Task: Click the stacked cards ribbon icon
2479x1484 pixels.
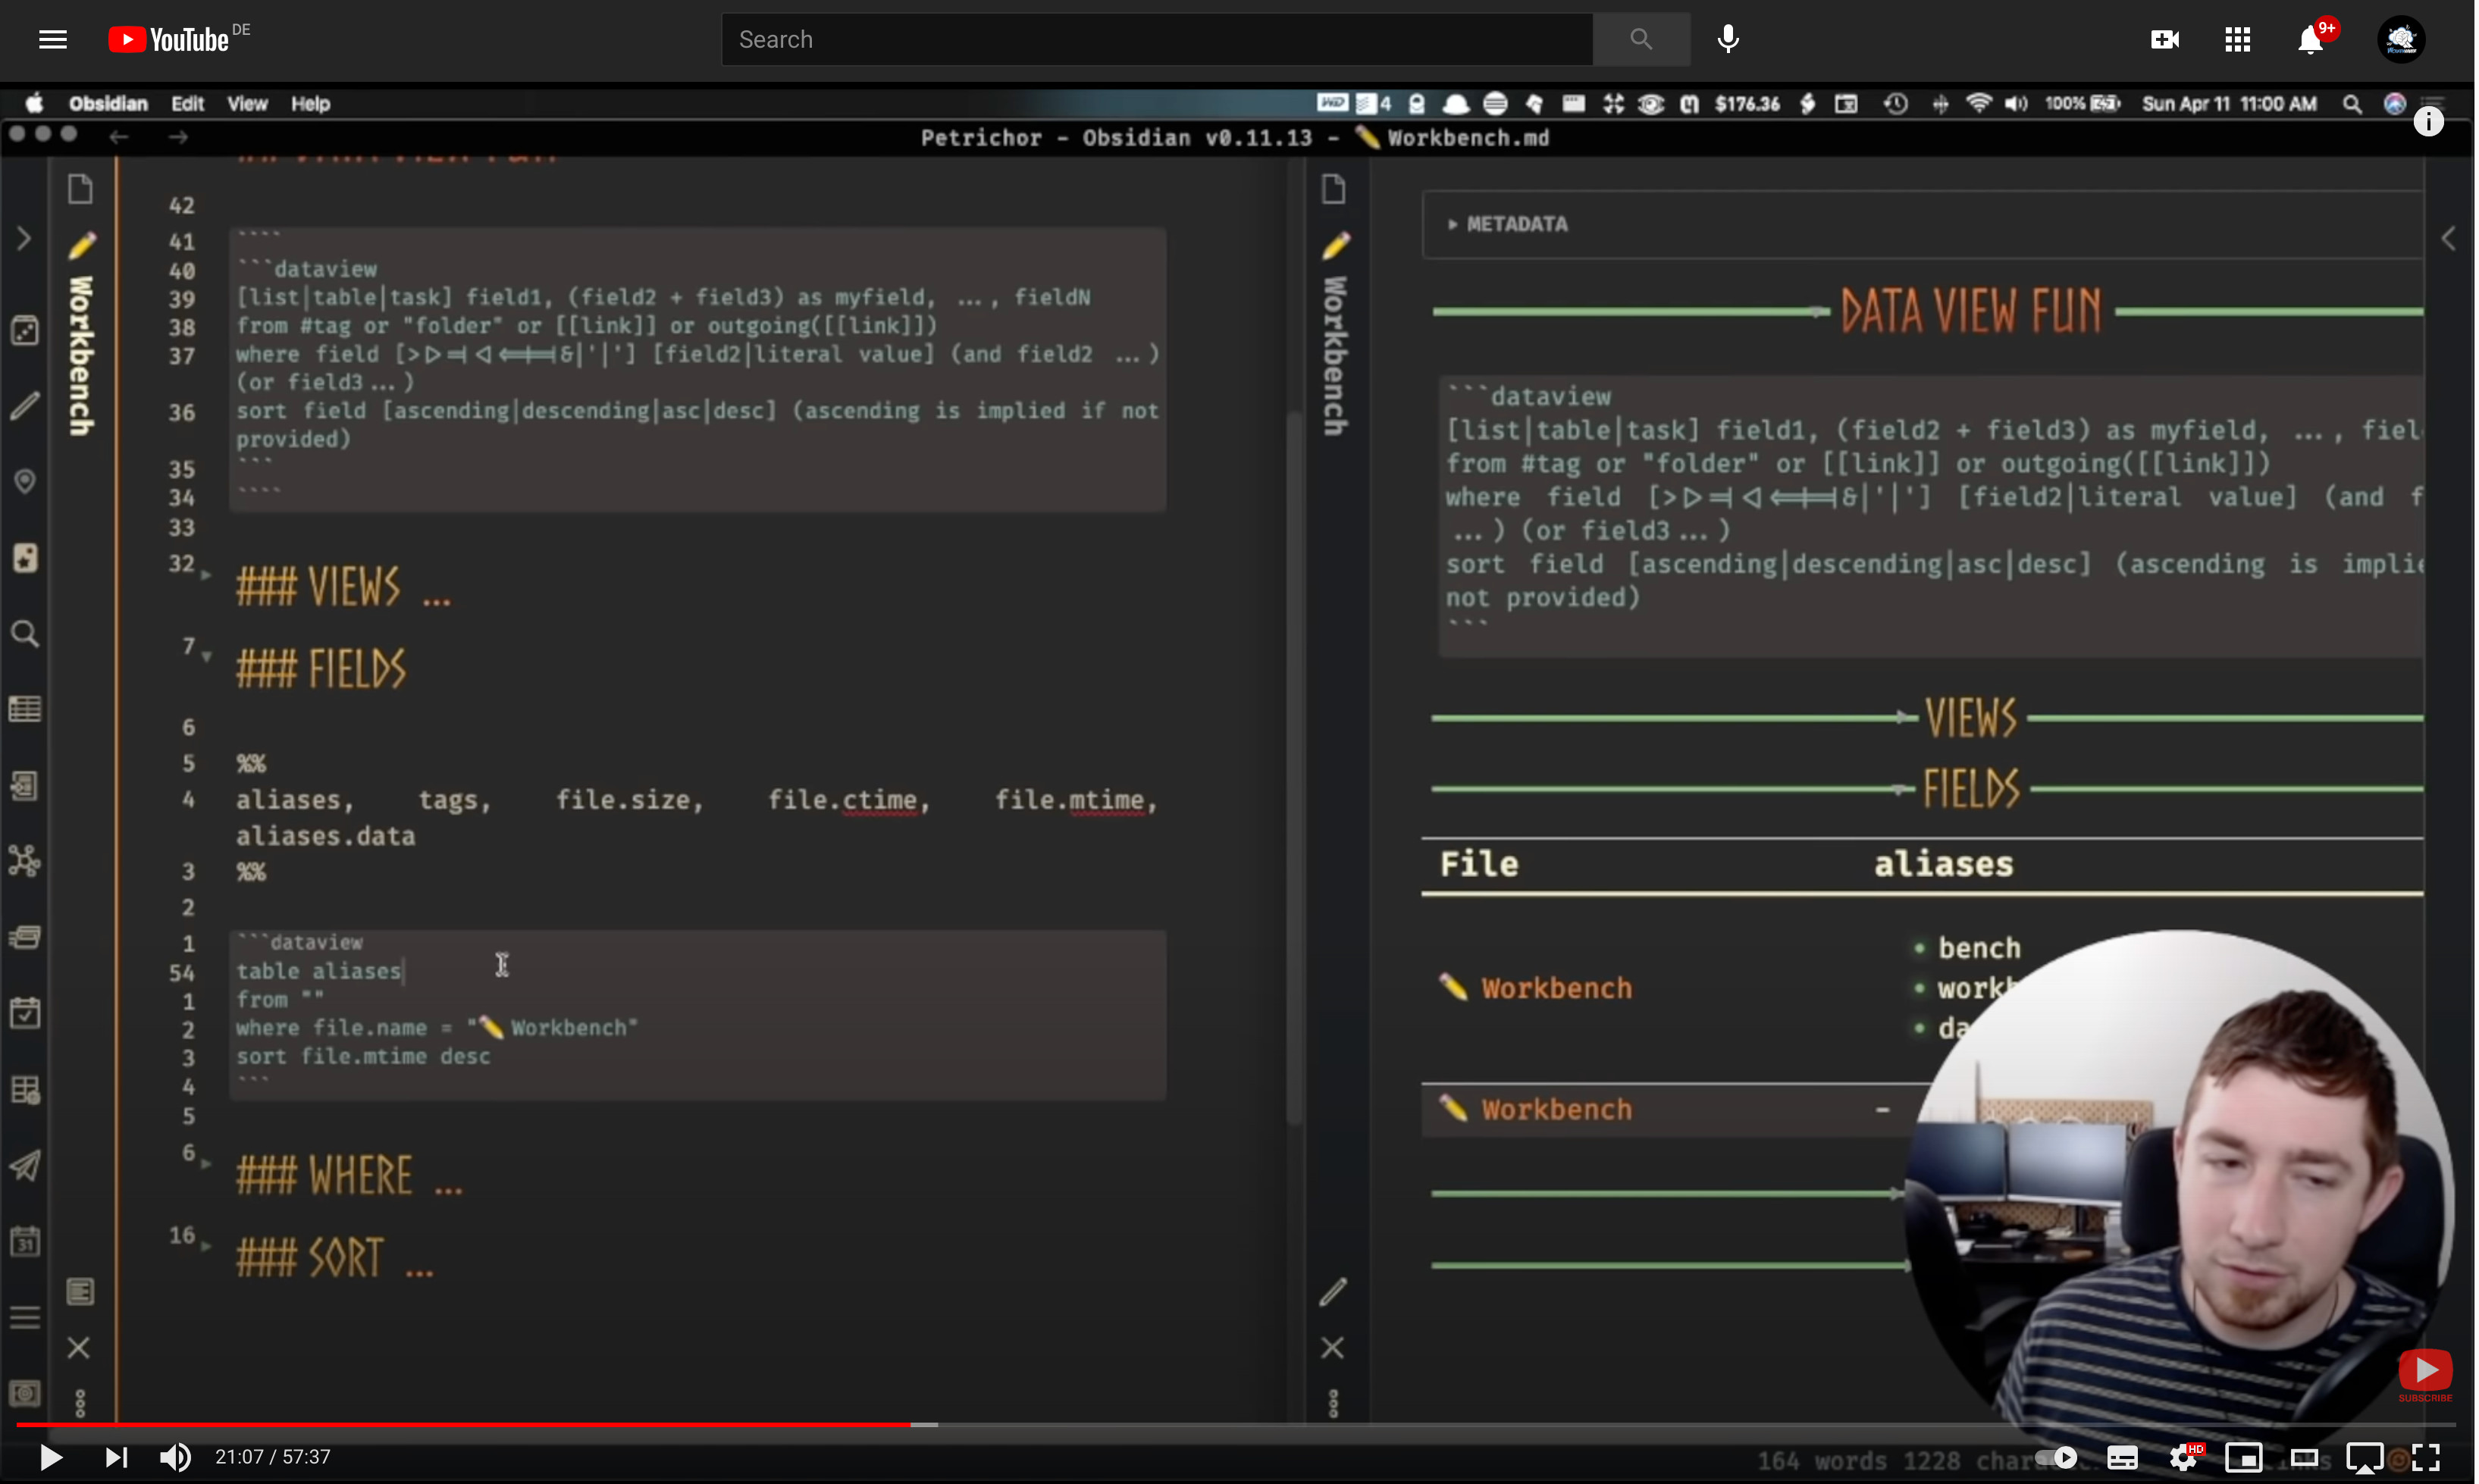Action: click(25, 937)
